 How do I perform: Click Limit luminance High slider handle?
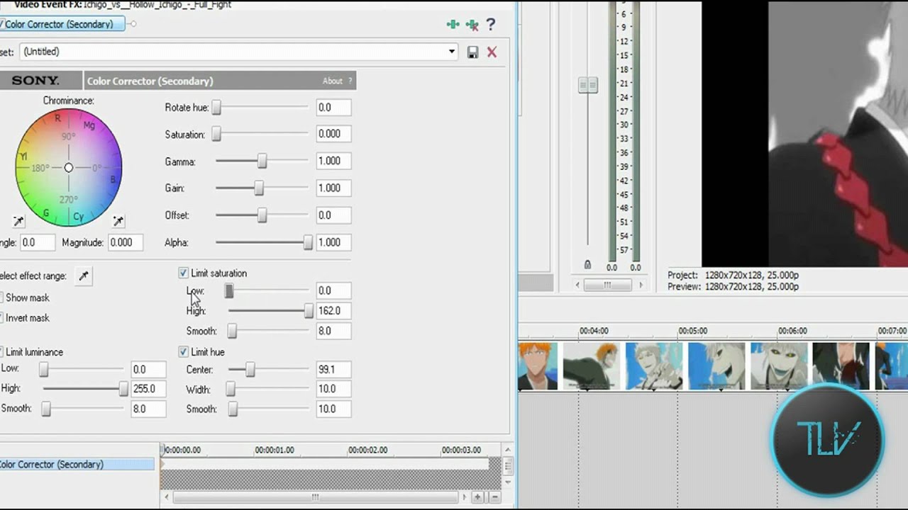pyautogui.click(x=123, y=389)
